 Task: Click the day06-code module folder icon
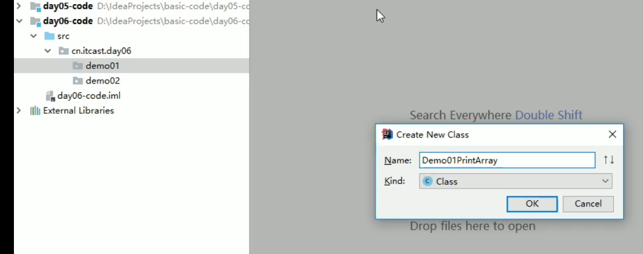point(35,21)
